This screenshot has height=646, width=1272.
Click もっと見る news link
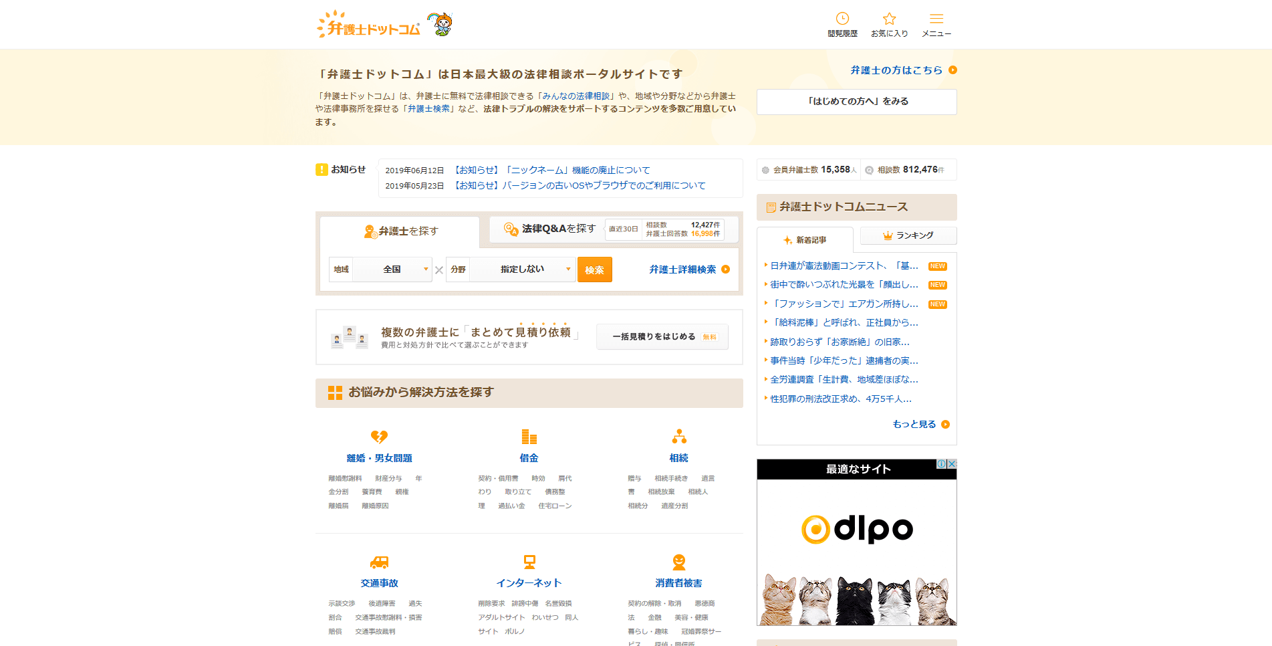pos(914,424)
